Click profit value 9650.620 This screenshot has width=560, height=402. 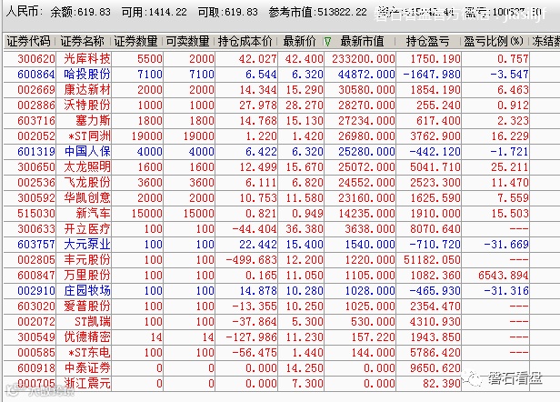[x=435, y=368]
